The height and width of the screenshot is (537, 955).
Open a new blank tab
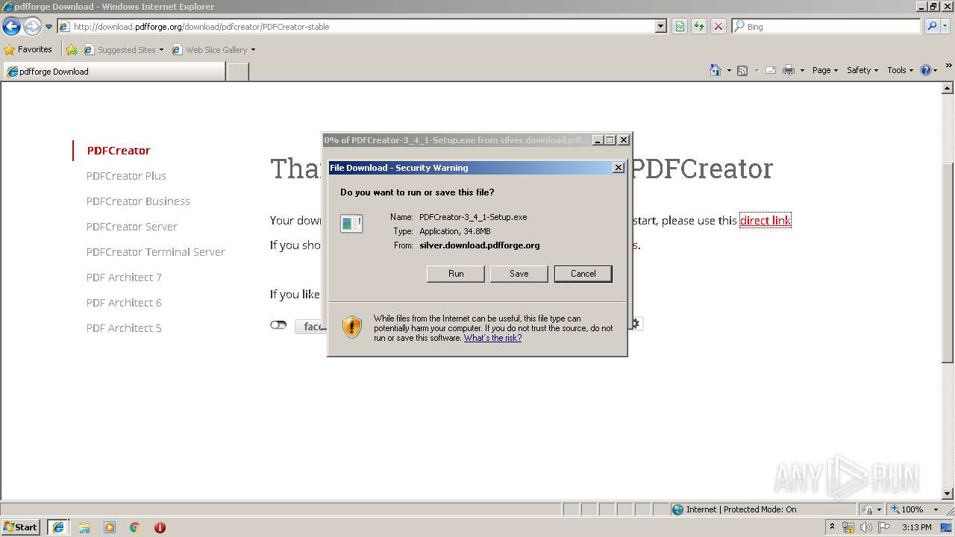pyautogui.click(x=237, y=72)
